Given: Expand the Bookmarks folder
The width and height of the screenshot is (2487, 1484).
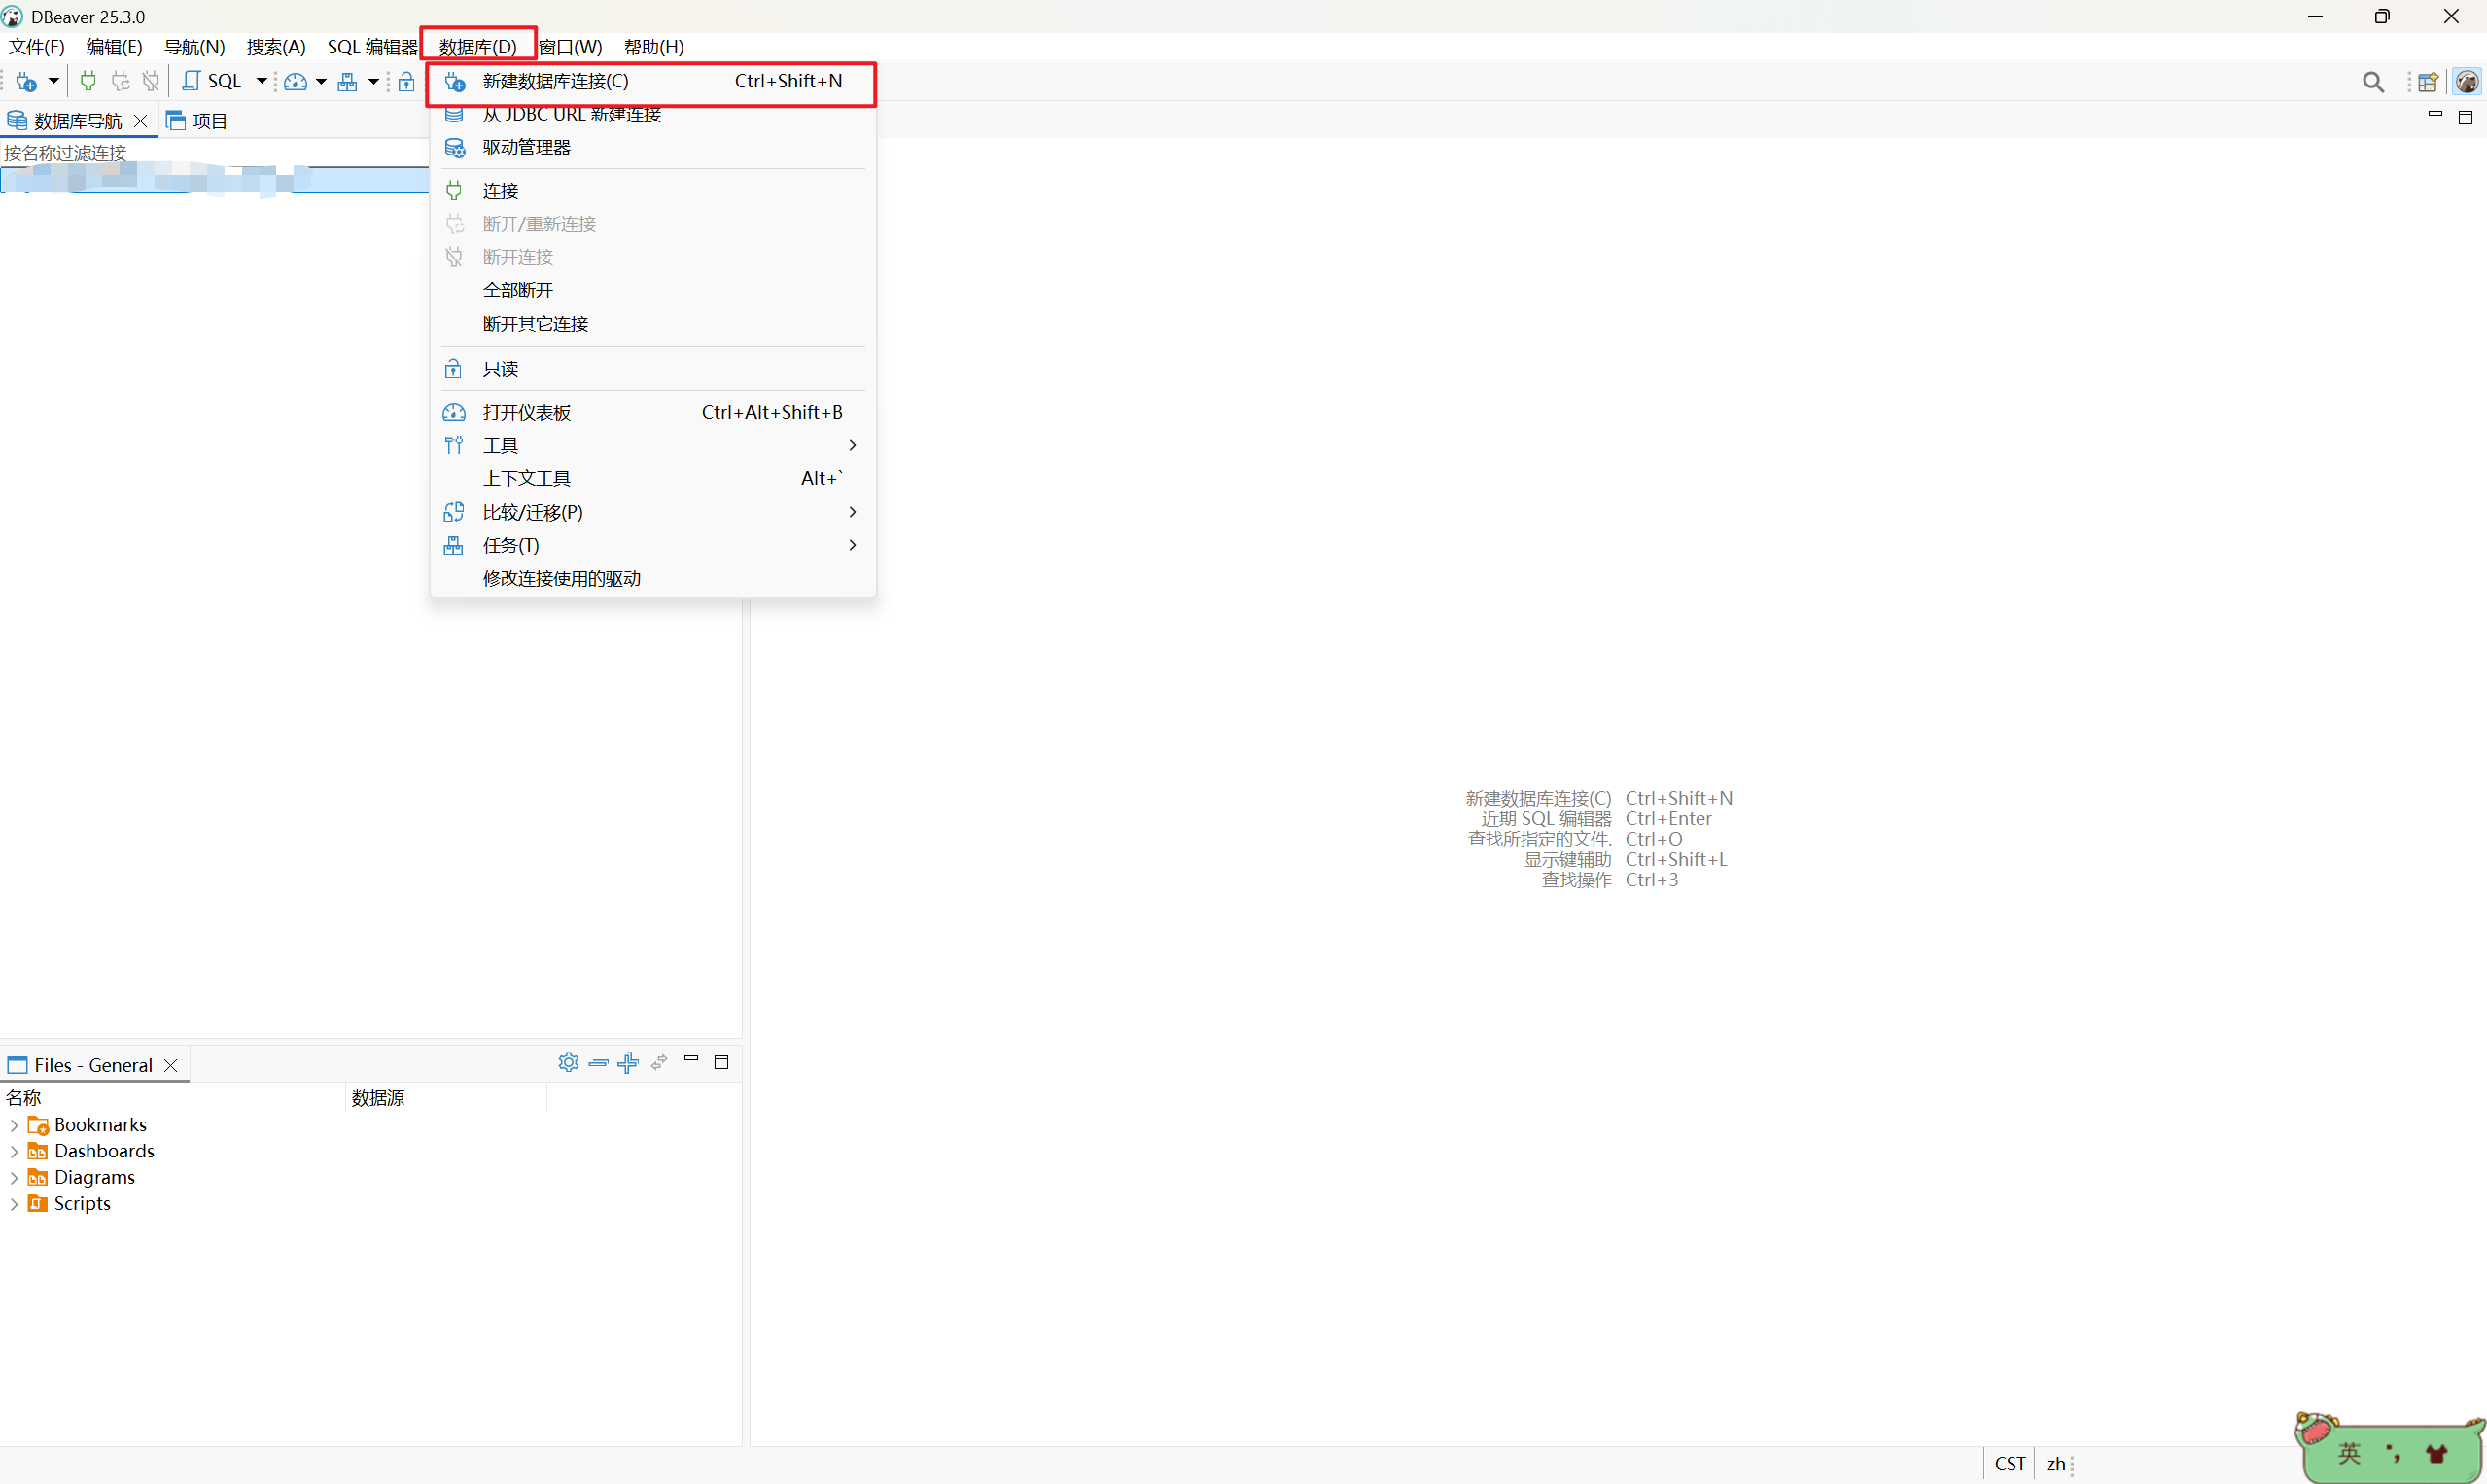Looking at the screenshot, I should pos(14,1125).
